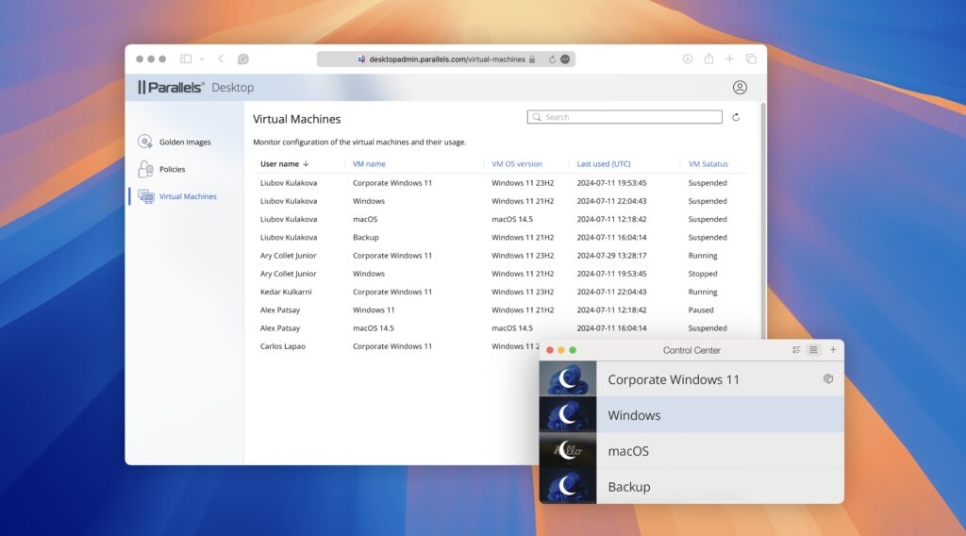Click the VM name column header link
This screenshot has width=966, height=536.
point(369,164)
